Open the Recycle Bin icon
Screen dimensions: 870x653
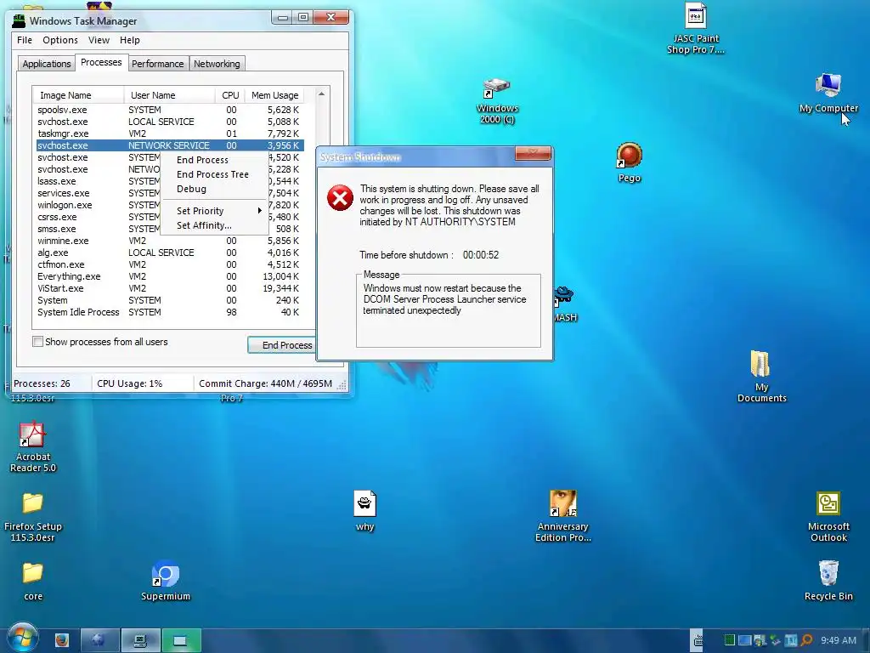pos(828,580)
